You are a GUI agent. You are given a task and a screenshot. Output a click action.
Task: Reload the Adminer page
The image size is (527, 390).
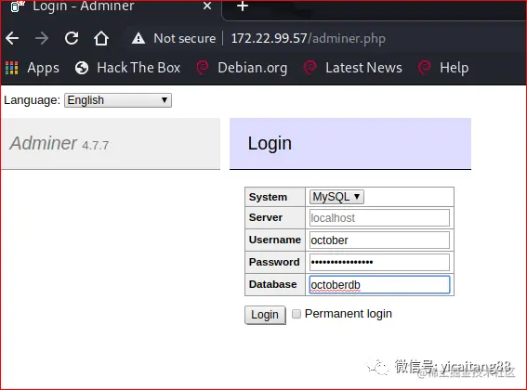click(x=72, y=38)
